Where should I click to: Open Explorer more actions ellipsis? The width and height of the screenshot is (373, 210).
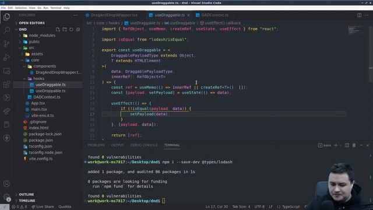coord(75,15)
